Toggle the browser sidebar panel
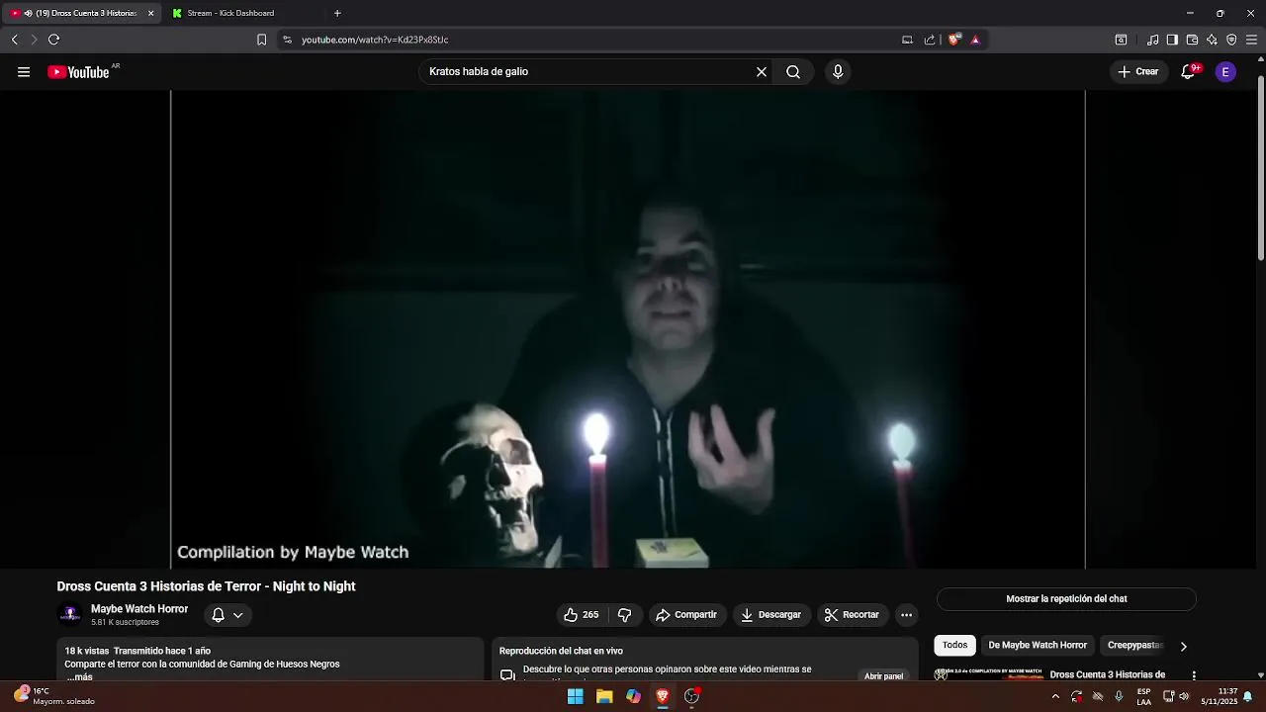The image size is (1266, 712). [x=1172, y=40]
